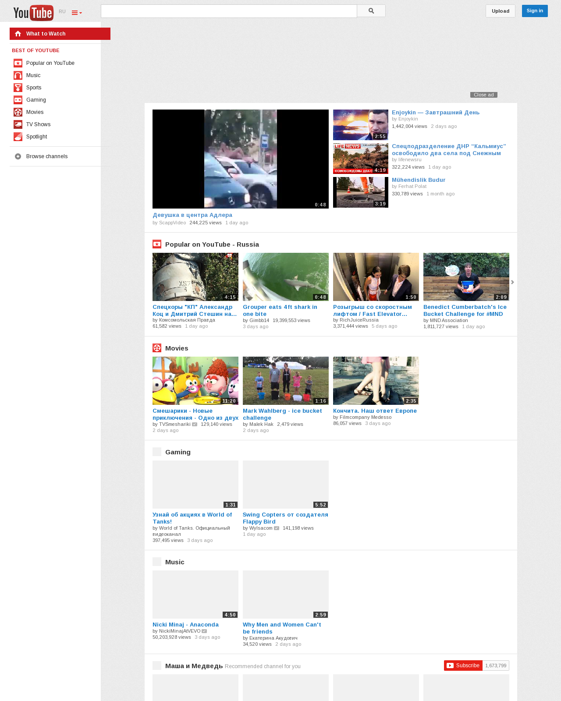
Task: Click the Music headphones icon in sidebar
Action: pos(18,75)
